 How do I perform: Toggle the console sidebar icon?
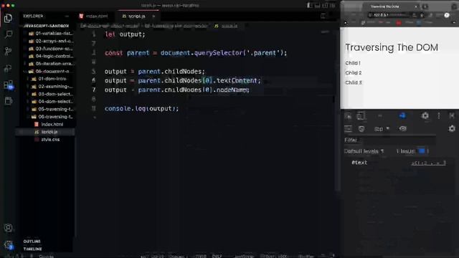[x=348, y=129]
